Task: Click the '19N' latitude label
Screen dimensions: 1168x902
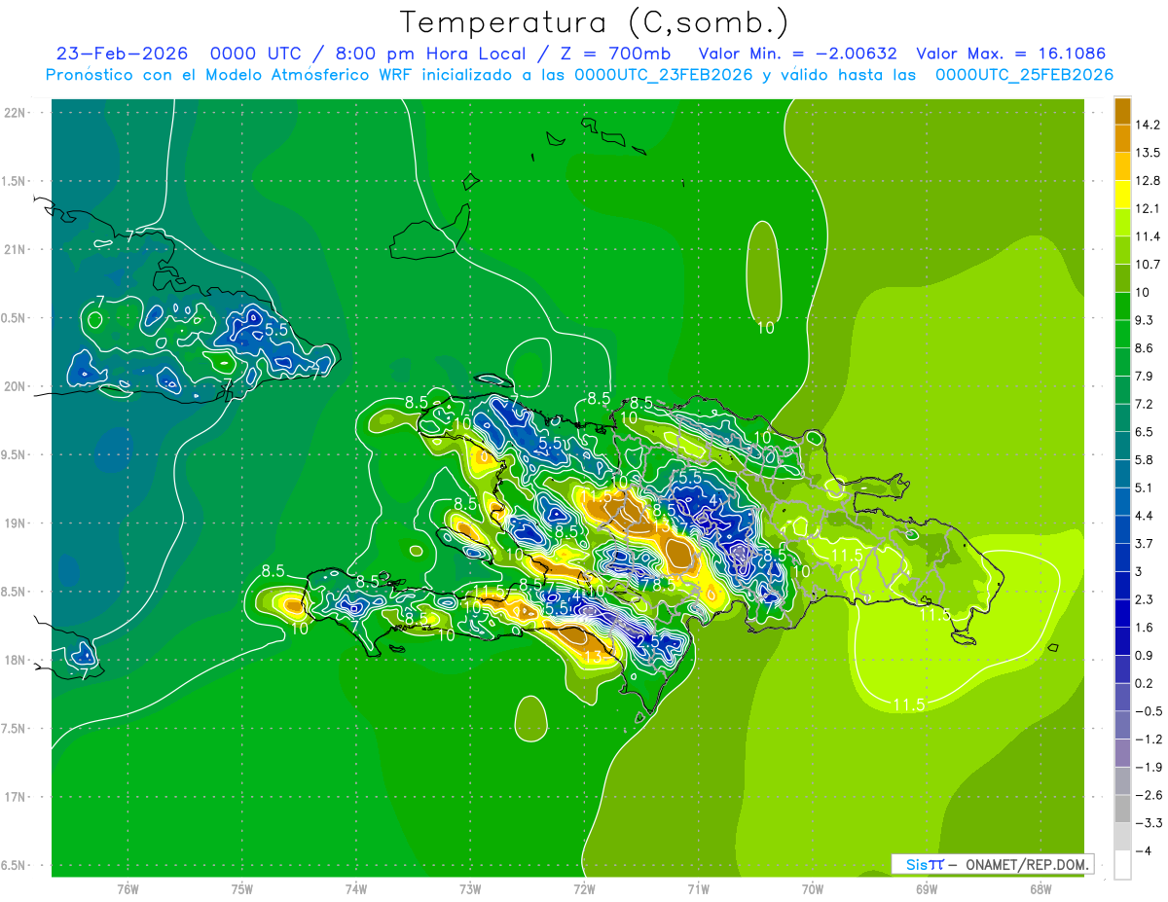Action: [x=17, y=523]
